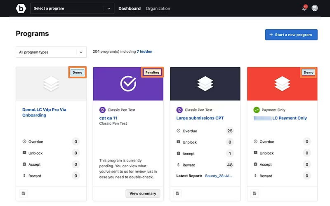Open DemoLLC Vdp Pro Via Onboarding program
The image size is (330, 206).
(44, 112)
